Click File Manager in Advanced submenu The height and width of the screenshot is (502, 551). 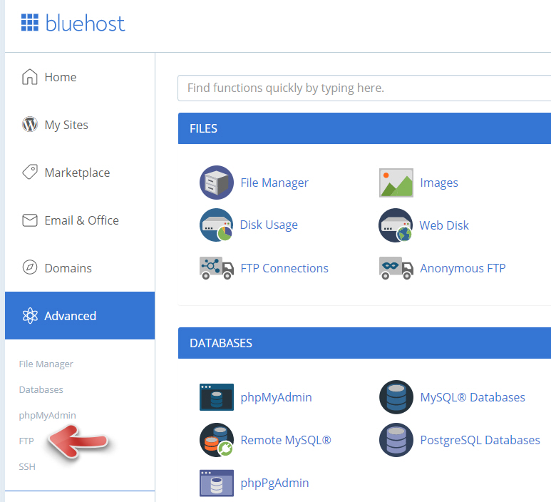[46, 364]
